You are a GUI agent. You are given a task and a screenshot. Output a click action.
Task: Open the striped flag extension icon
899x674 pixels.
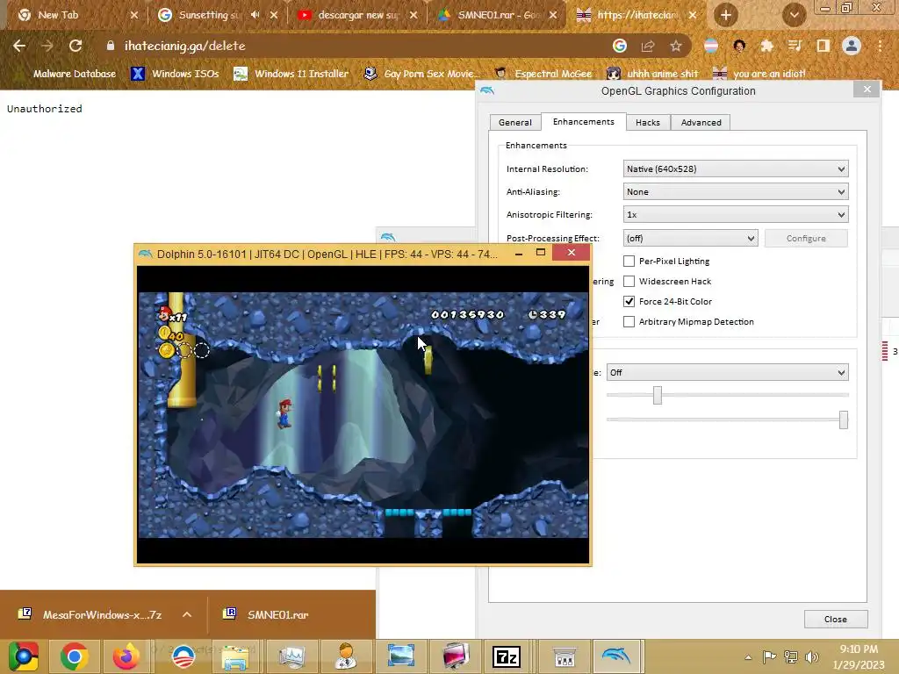711,46
